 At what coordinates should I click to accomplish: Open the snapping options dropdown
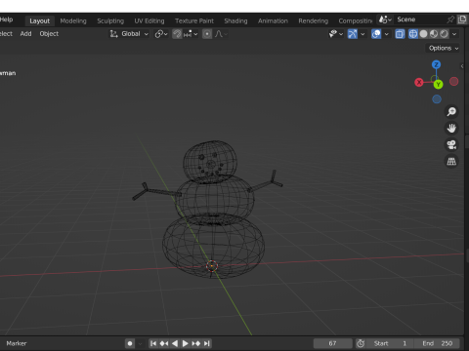click(x=191, y=34)
